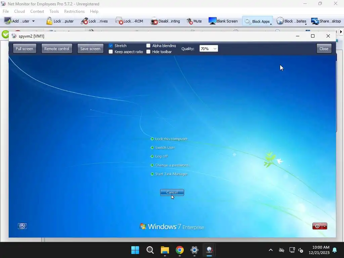The image size is (344, 258).
Task: Open File Explorer from taskbar
Action: pos(165,250)
